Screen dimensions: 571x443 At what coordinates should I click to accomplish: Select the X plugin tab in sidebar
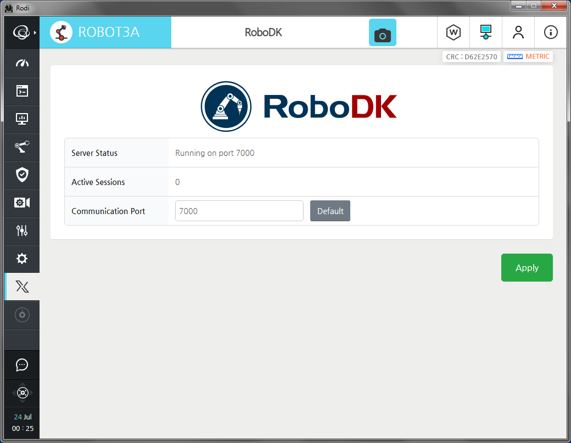point(22,287)
